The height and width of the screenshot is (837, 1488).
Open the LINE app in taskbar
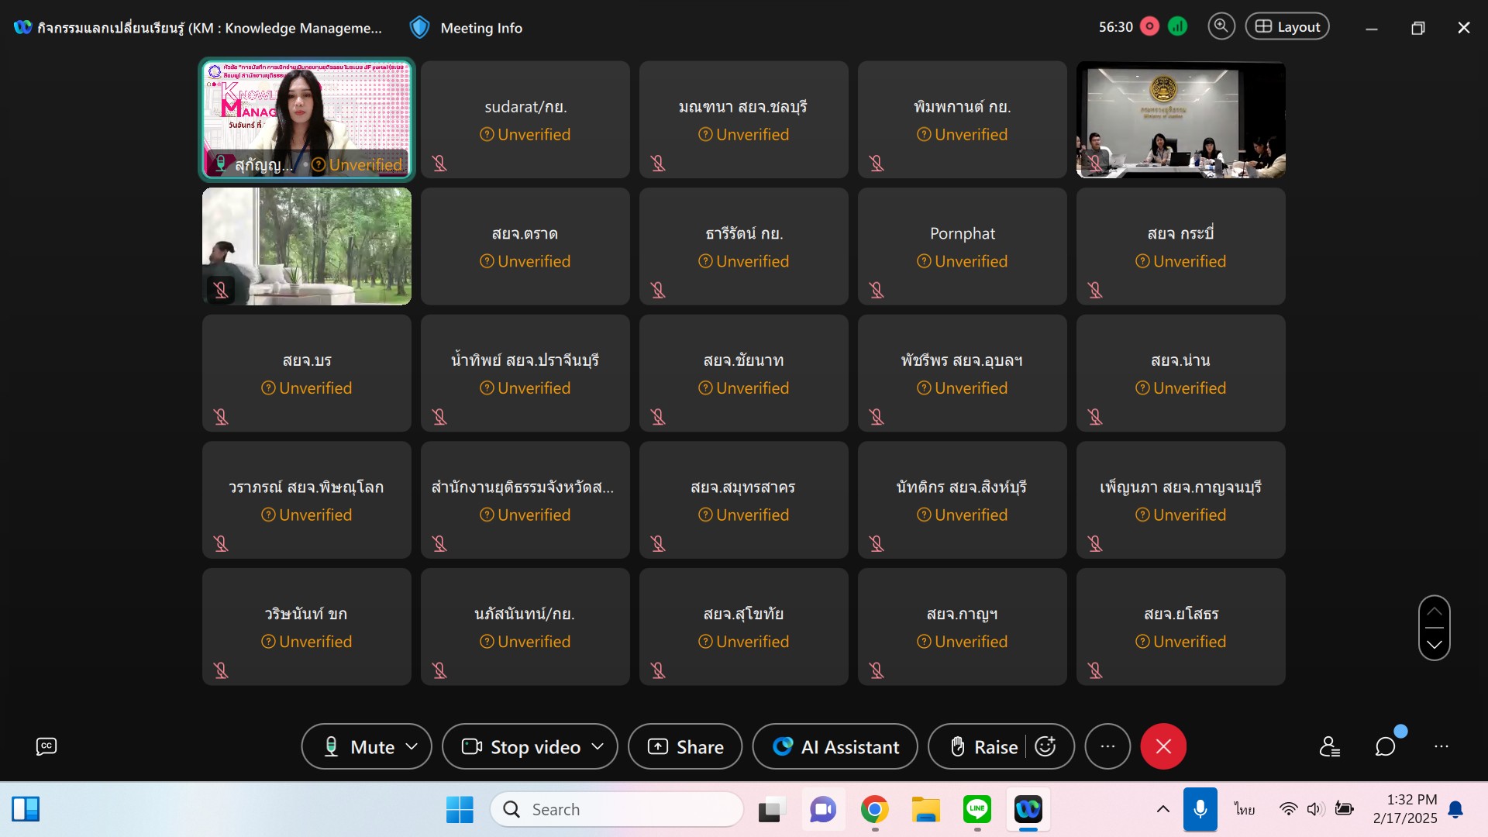pos(976,809)
